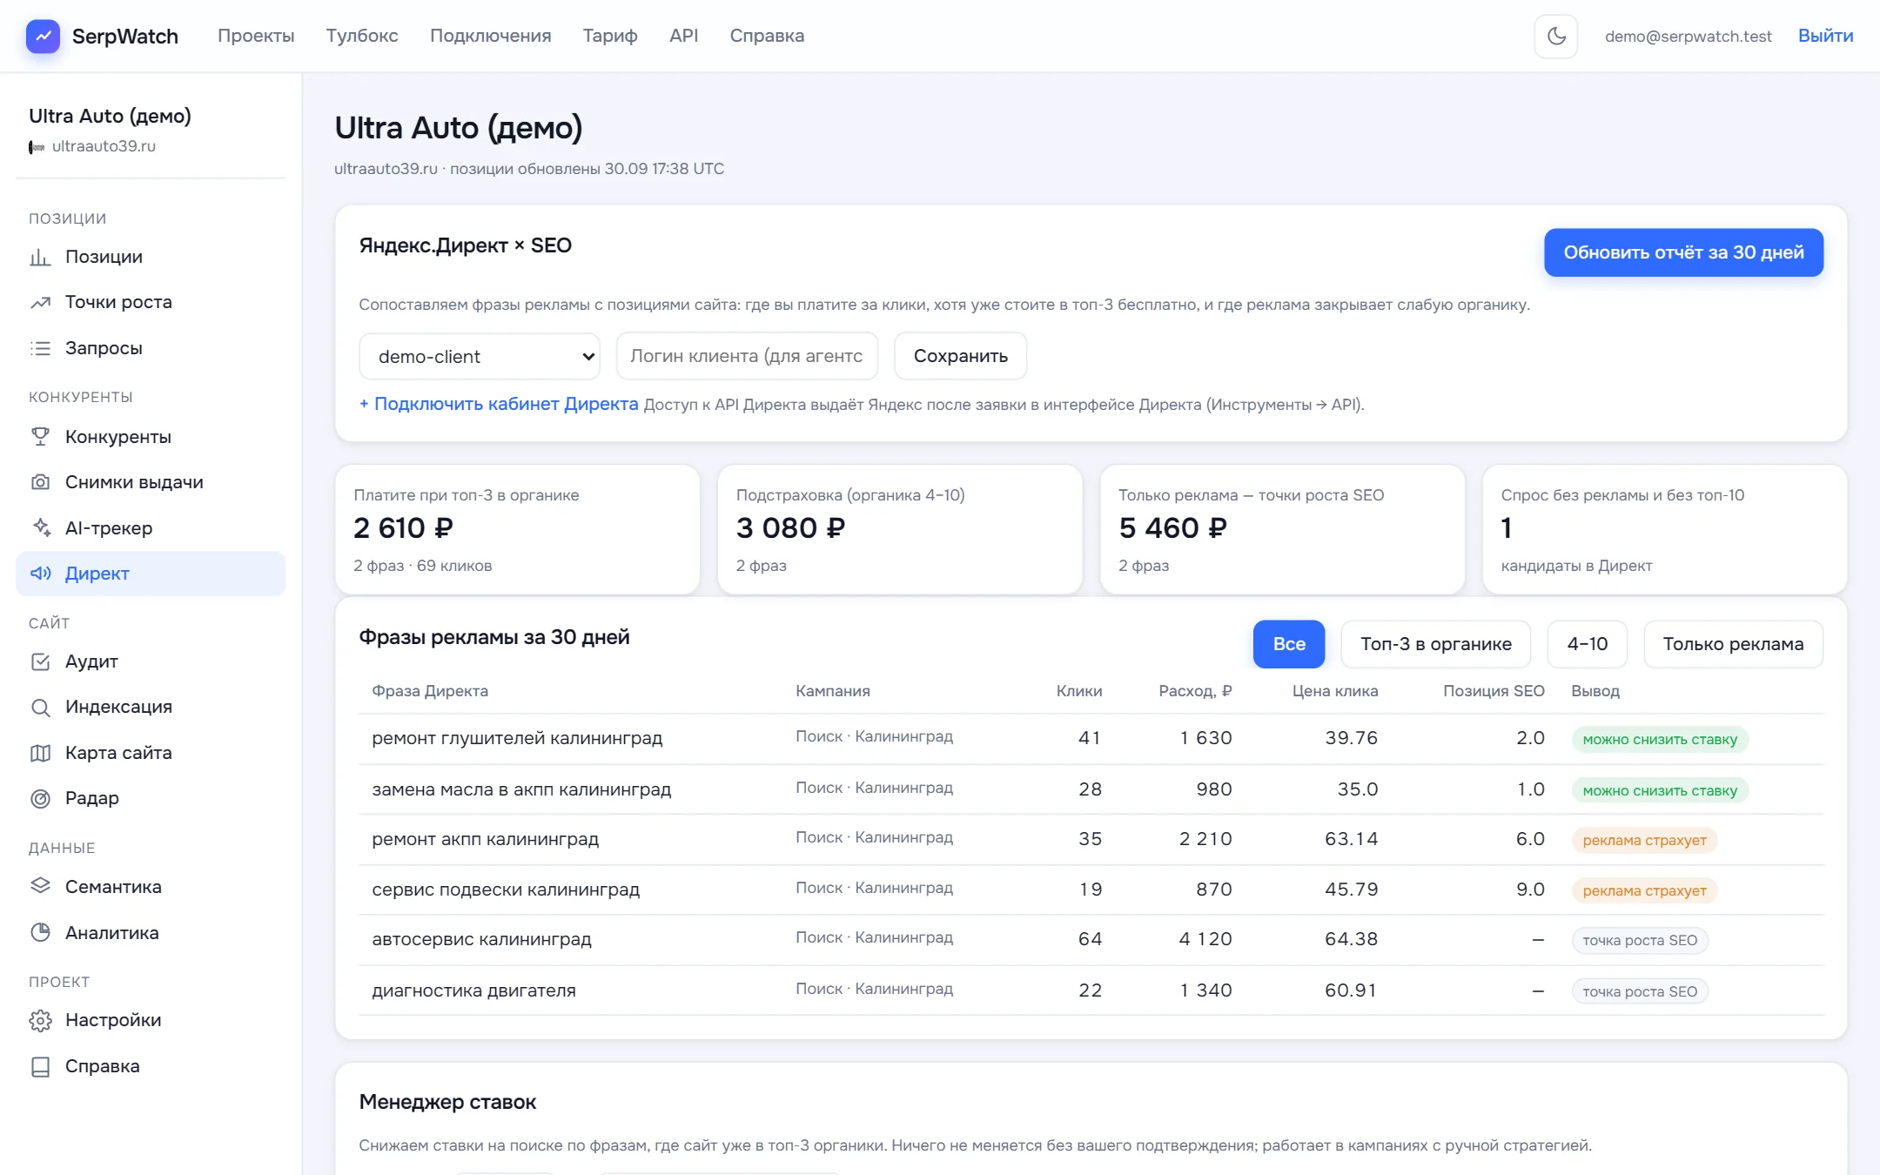
Task: Open Аудит sidebar item
Action: tap(151, 661)
